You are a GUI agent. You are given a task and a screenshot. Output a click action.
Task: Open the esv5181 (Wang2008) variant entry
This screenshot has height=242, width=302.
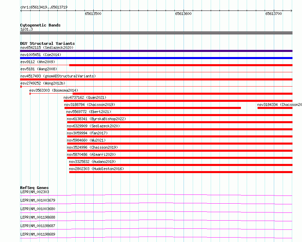(x=39, y=69)
